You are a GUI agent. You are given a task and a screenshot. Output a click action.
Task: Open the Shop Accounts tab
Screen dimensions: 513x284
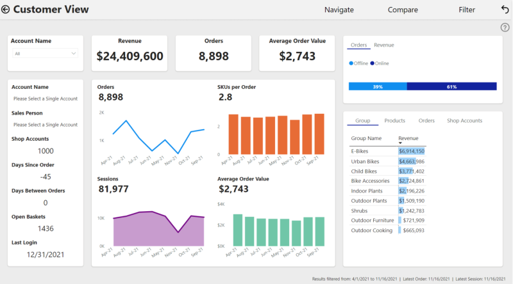pyautogui.click(x=464, y=120)
